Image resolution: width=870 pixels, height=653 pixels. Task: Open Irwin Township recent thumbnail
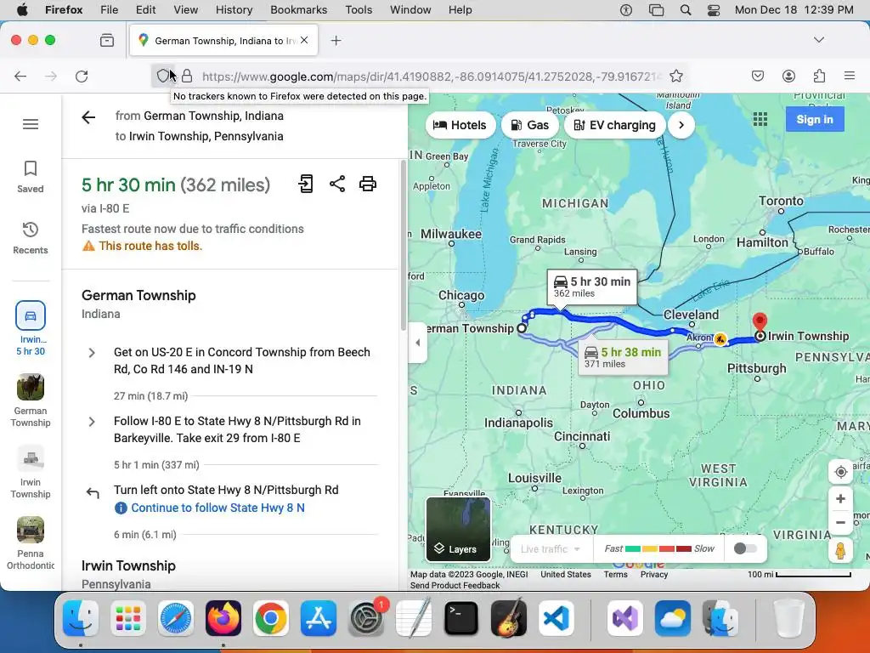click(31, 472)
